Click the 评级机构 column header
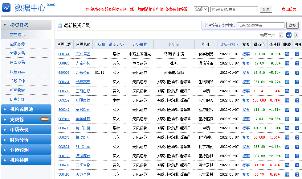Screen dimensions: 302x179 click(x=140, y=44)
